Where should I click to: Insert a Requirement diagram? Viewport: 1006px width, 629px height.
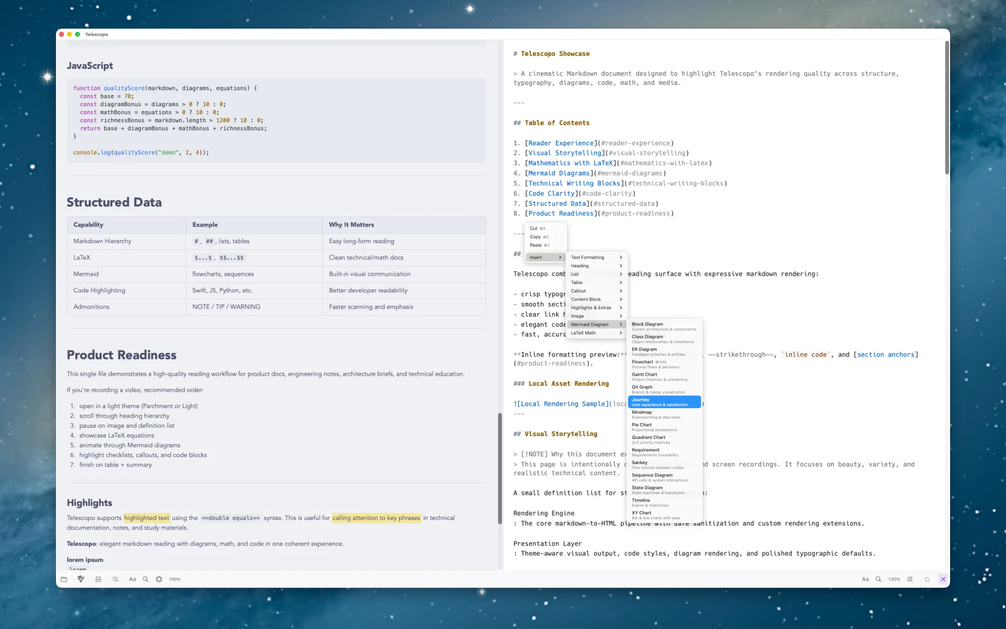(665, 452)
